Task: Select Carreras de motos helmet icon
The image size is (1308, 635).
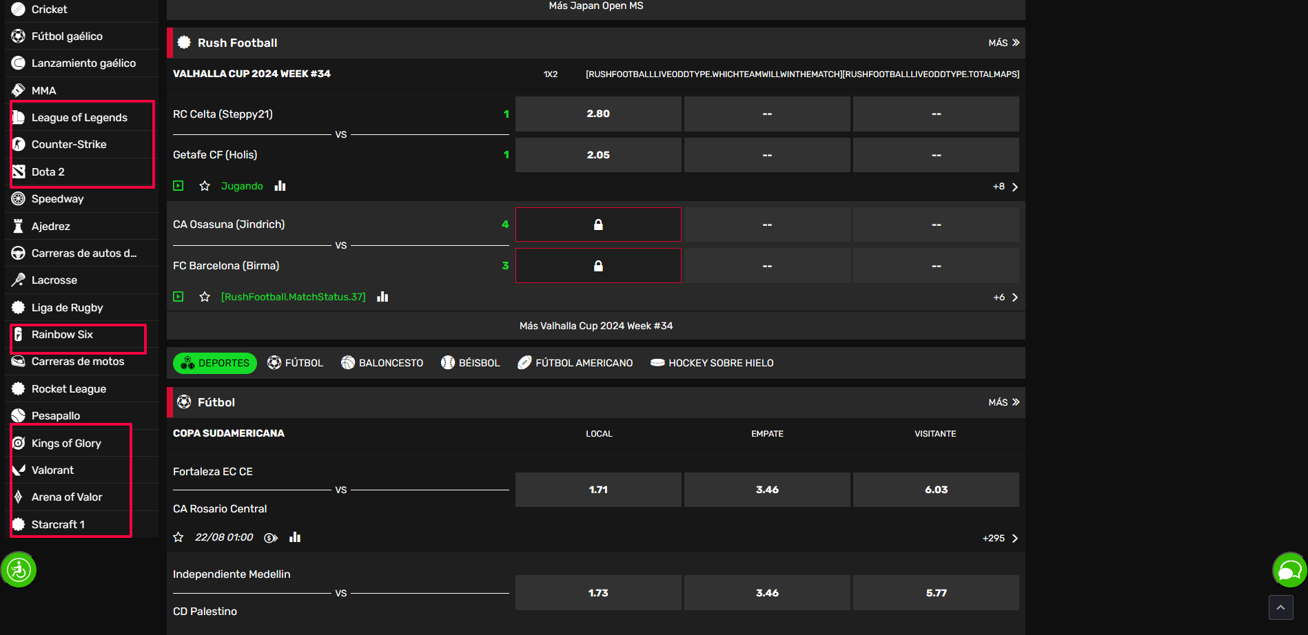Action: (x=19, y=361)
